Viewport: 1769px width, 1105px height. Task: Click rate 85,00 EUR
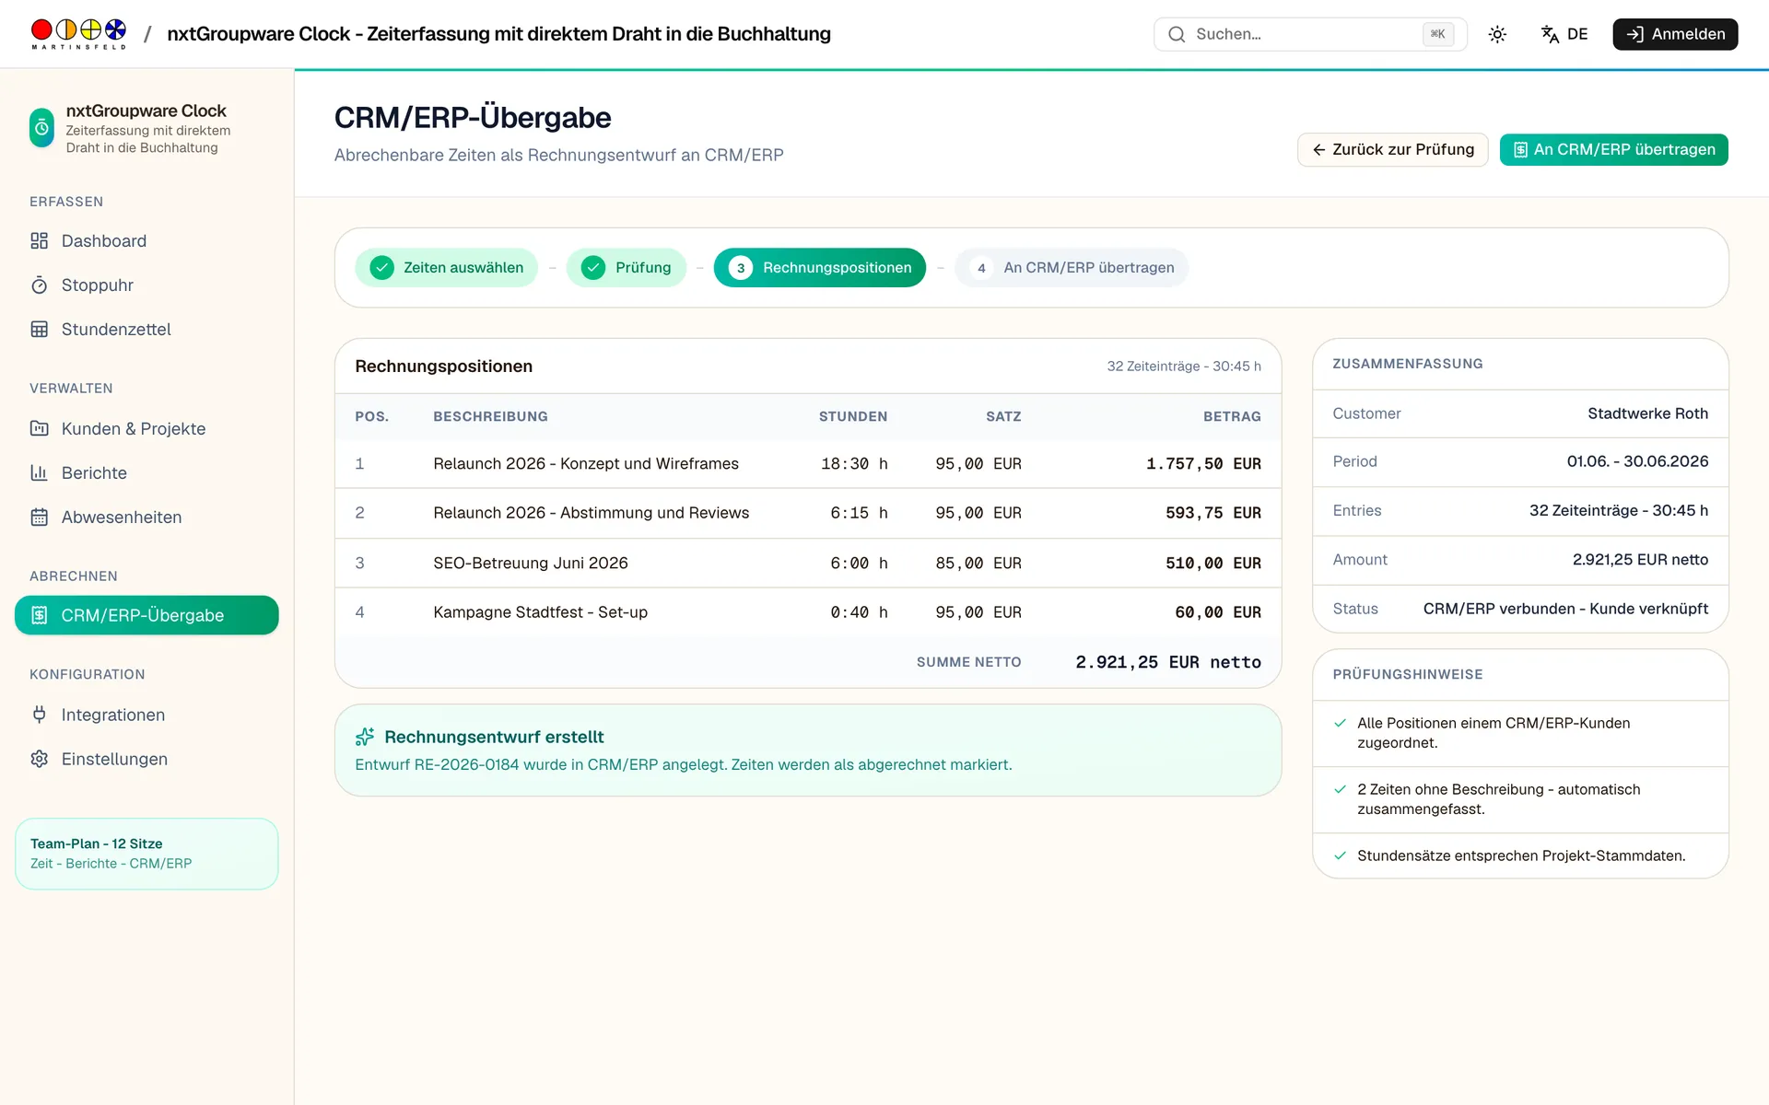pos(978,563)
